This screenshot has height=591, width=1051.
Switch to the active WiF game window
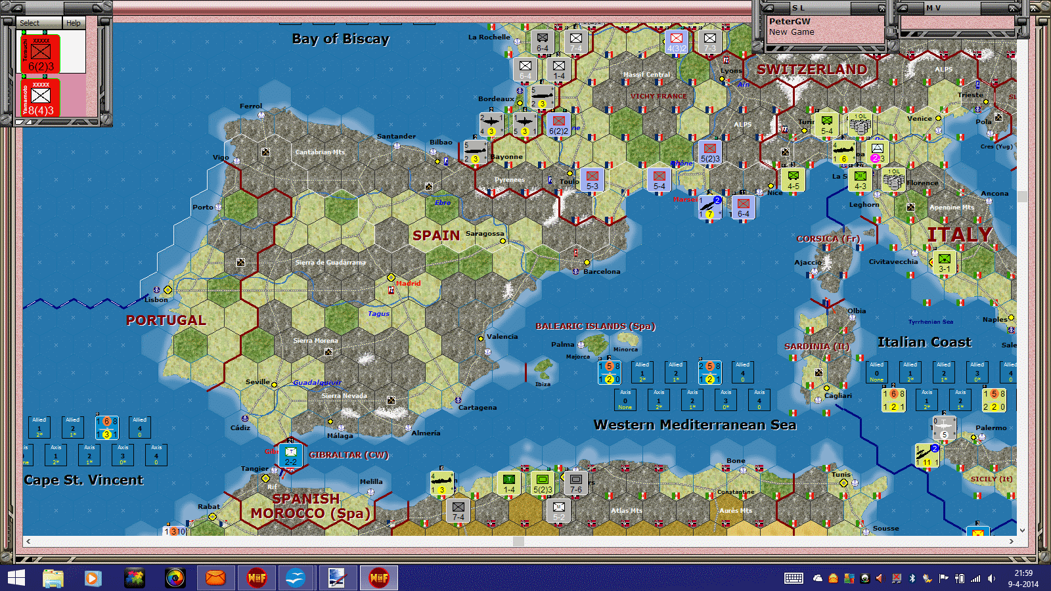[x=379, y=578]
